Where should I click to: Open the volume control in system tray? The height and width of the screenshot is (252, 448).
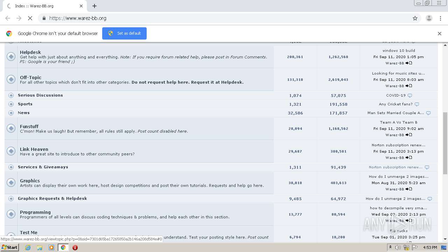[x=398, y=247]
